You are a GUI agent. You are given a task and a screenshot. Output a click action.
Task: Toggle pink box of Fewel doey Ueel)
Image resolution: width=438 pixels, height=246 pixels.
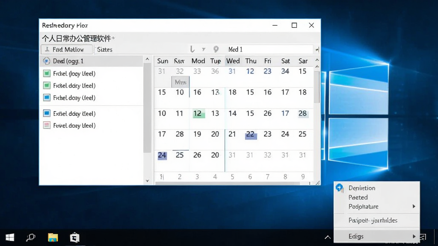coord(47,125)
